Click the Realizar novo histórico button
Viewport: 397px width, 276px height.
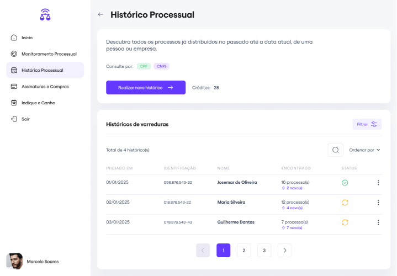pyautogui.click(x=146, y=87)
